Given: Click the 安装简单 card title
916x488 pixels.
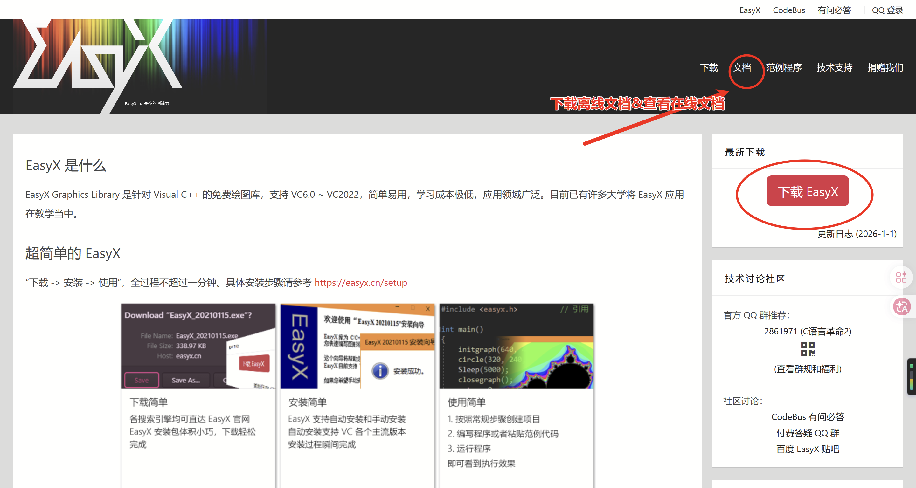Looking at the screenshot, I should pyautogui.click(x=308, y=402).
